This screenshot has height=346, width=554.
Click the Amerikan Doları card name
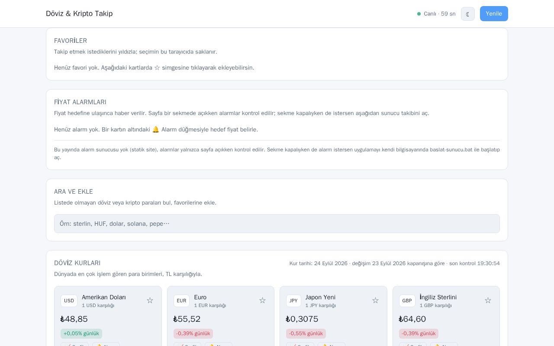(x=104, y=297)
